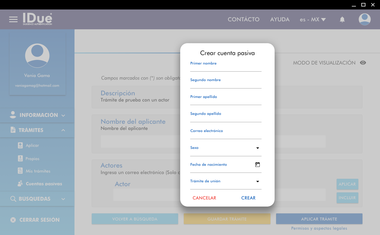
Task: Open the es - MX language selector
Action: [313, 20]
